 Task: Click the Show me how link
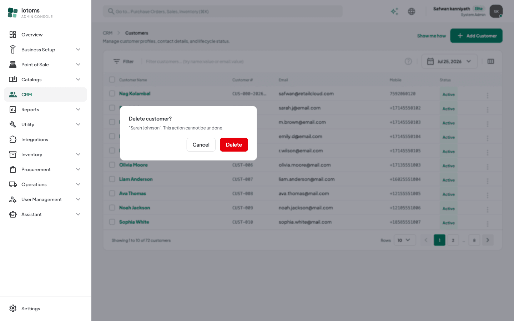pos(432,36)
